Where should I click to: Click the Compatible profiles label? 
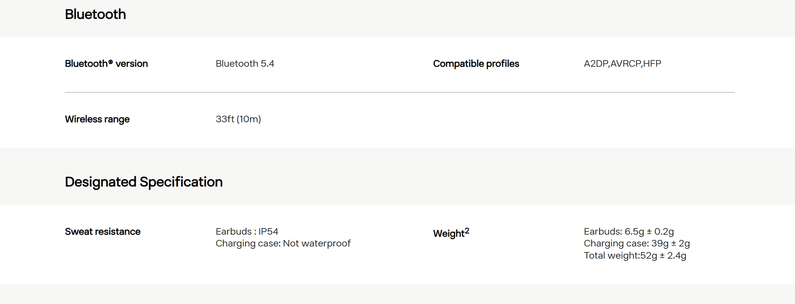[x=476, y=64]
